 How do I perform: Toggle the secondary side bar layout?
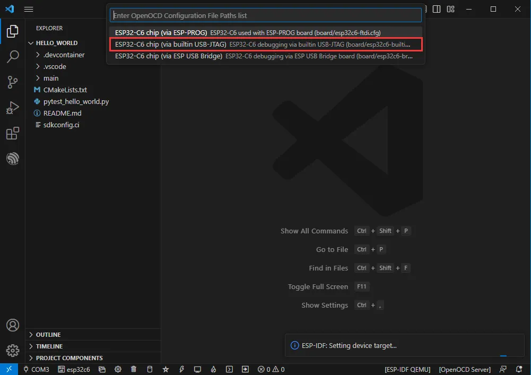pos(437,9)
